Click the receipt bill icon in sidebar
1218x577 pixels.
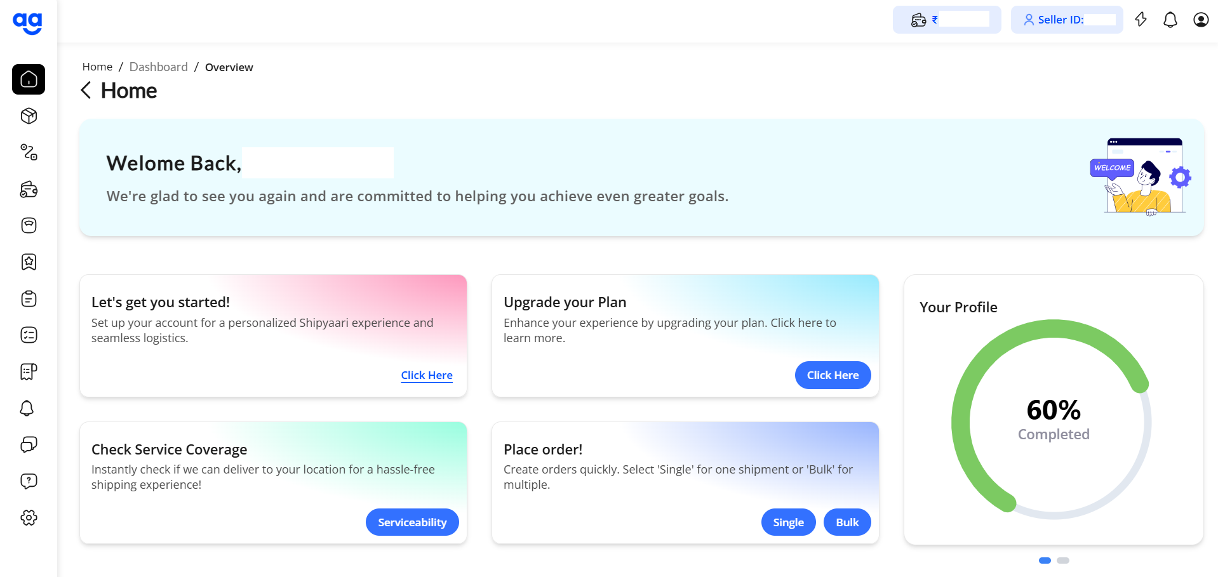[29, 371]
